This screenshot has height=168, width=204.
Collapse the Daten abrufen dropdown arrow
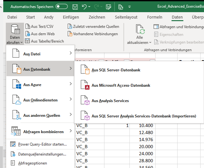[x=21, y=43]
